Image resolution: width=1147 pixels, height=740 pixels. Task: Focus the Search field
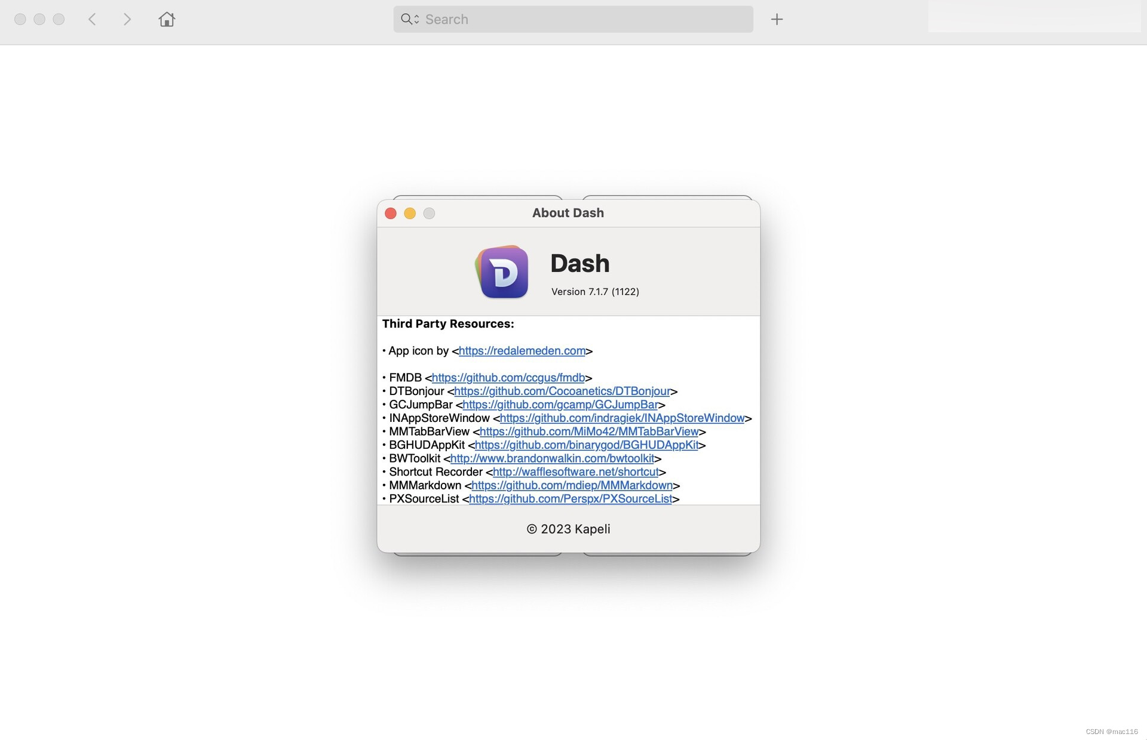(x=573, y=19)
